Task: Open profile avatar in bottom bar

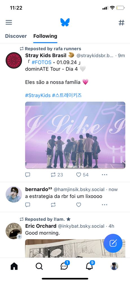Action: click(x=114, y=266)
